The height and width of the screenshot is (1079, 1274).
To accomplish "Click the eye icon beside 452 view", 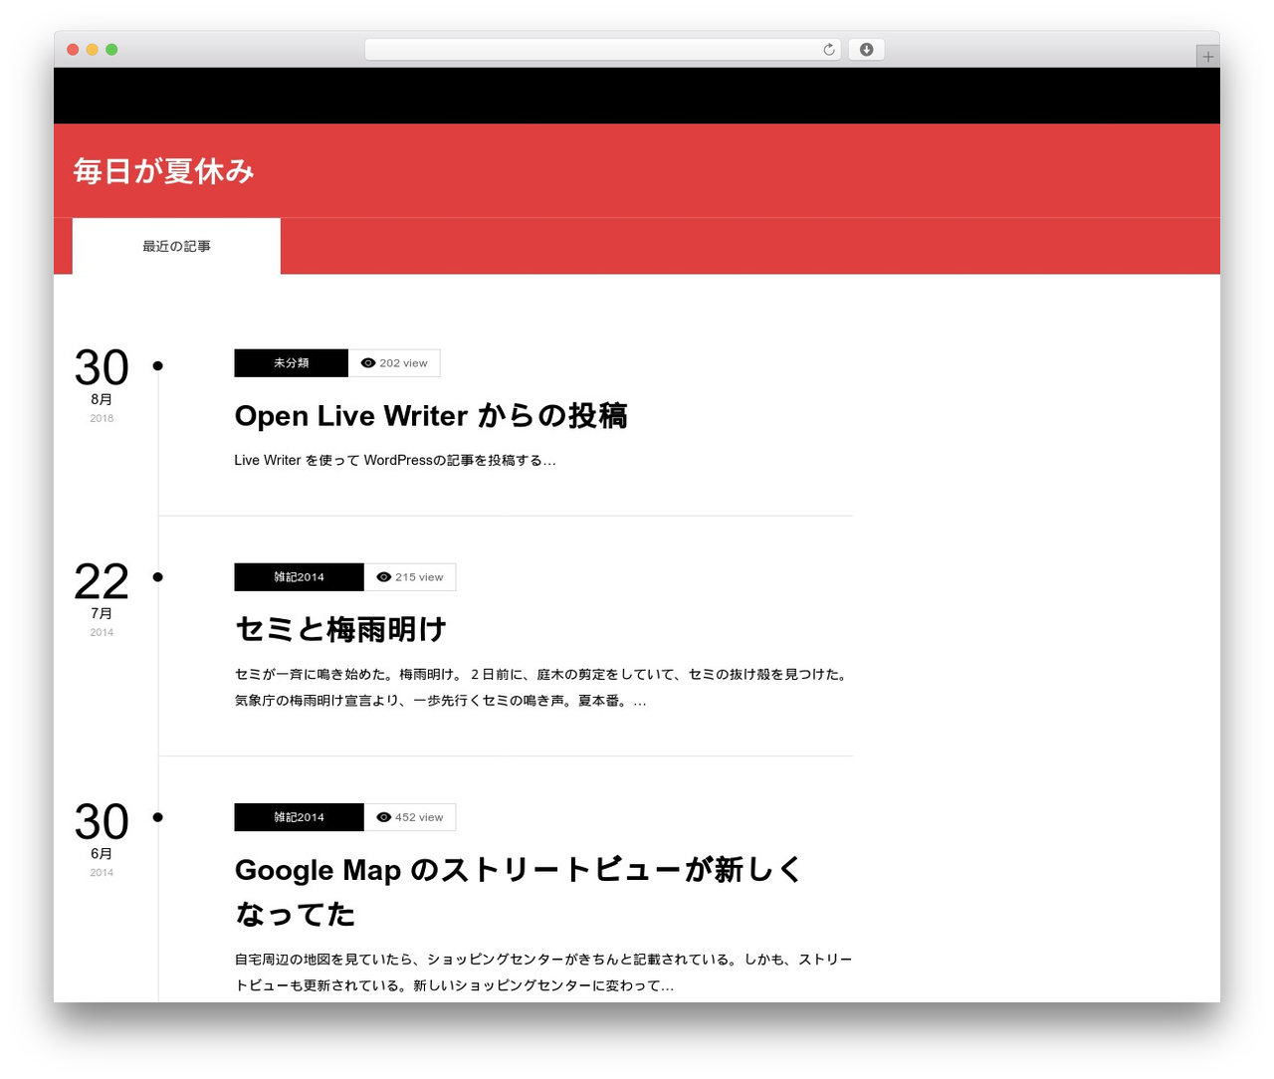I will click(384, 817).
